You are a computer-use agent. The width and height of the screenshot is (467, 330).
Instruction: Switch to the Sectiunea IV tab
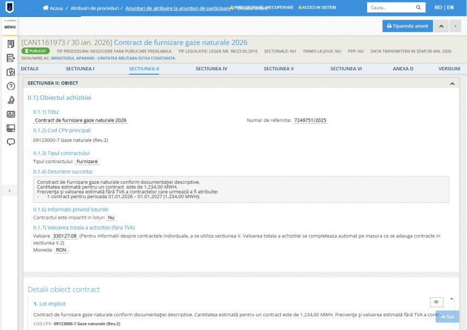(211, 69)
